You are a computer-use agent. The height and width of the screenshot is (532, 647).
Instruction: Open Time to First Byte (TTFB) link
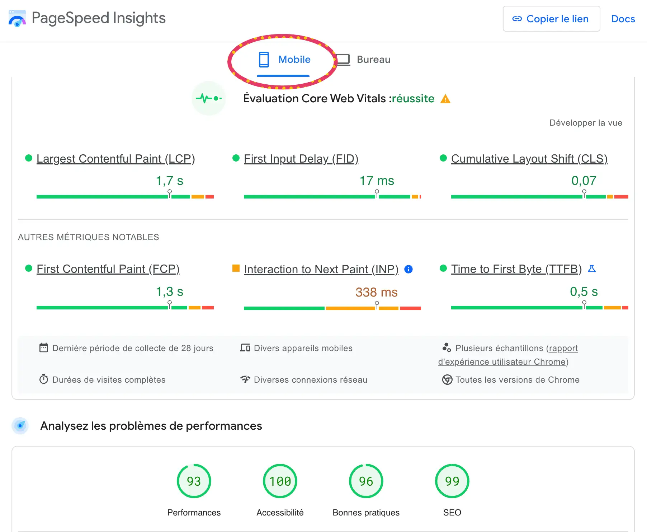tap(516, 269)
